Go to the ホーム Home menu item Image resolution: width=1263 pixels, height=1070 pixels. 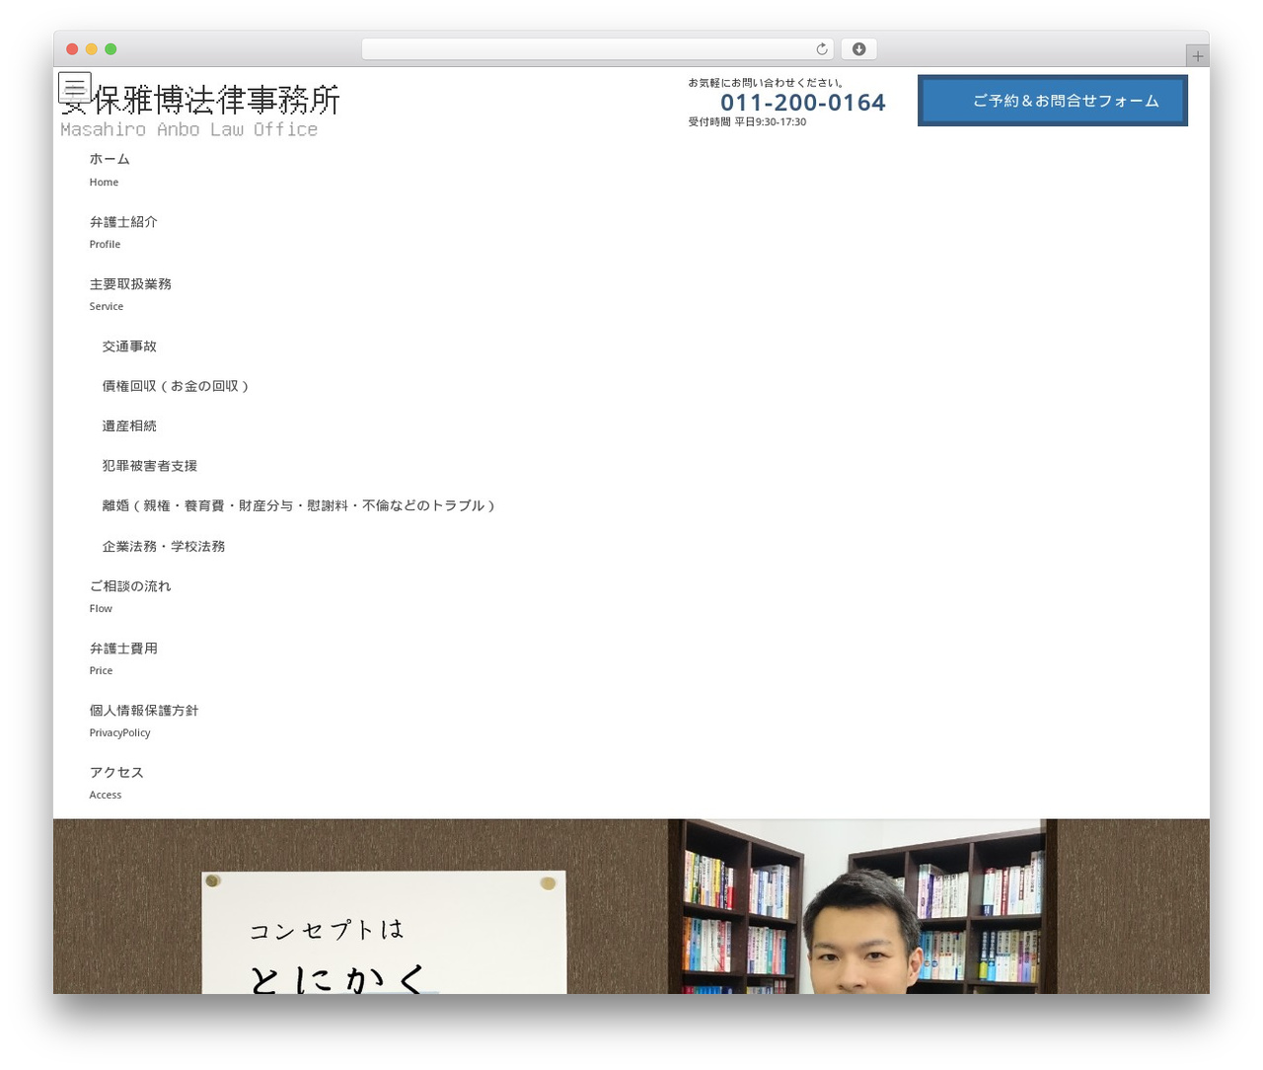tap(110, 169)
